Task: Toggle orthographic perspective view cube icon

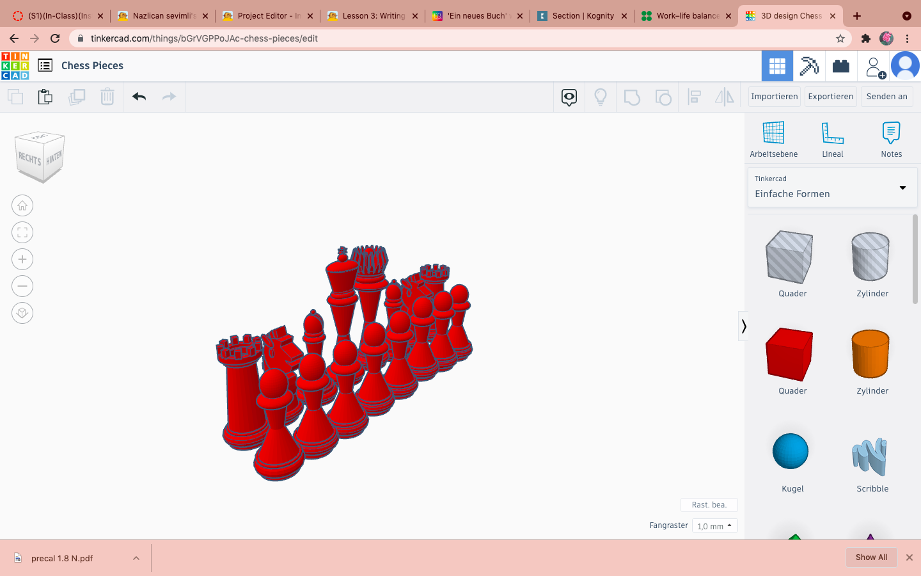Action: [x=22, y=313]
